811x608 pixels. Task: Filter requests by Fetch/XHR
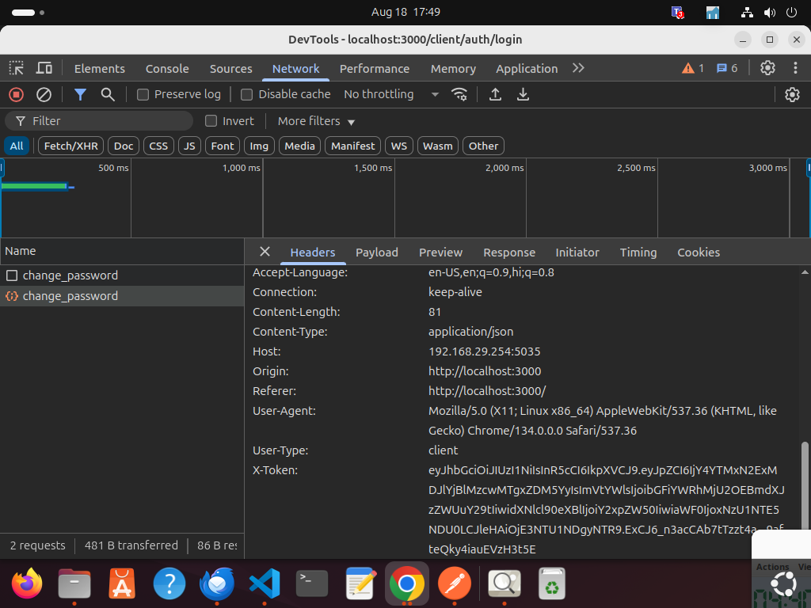tap(70, 146)
